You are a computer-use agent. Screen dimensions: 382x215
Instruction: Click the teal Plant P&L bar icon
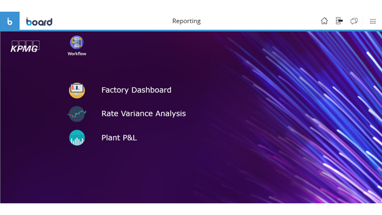(77, 138)
